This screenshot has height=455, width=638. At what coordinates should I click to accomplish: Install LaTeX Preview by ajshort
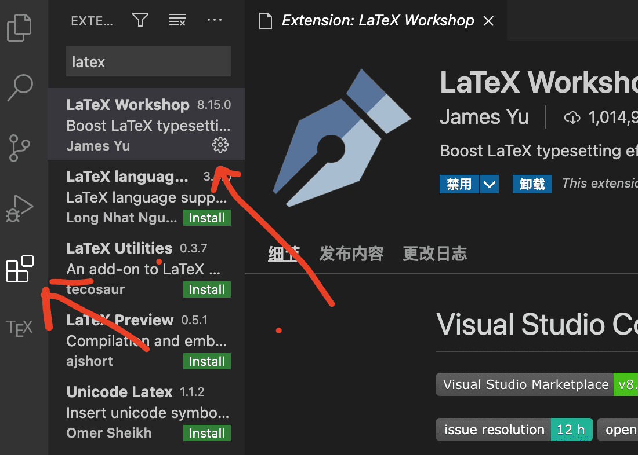coord(206,361)
